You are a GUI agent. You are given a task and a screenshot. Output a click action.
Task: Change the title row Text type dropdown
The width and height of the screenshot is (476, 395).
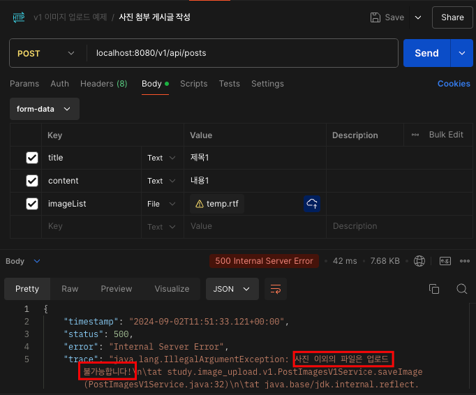(x=161, y=158)
